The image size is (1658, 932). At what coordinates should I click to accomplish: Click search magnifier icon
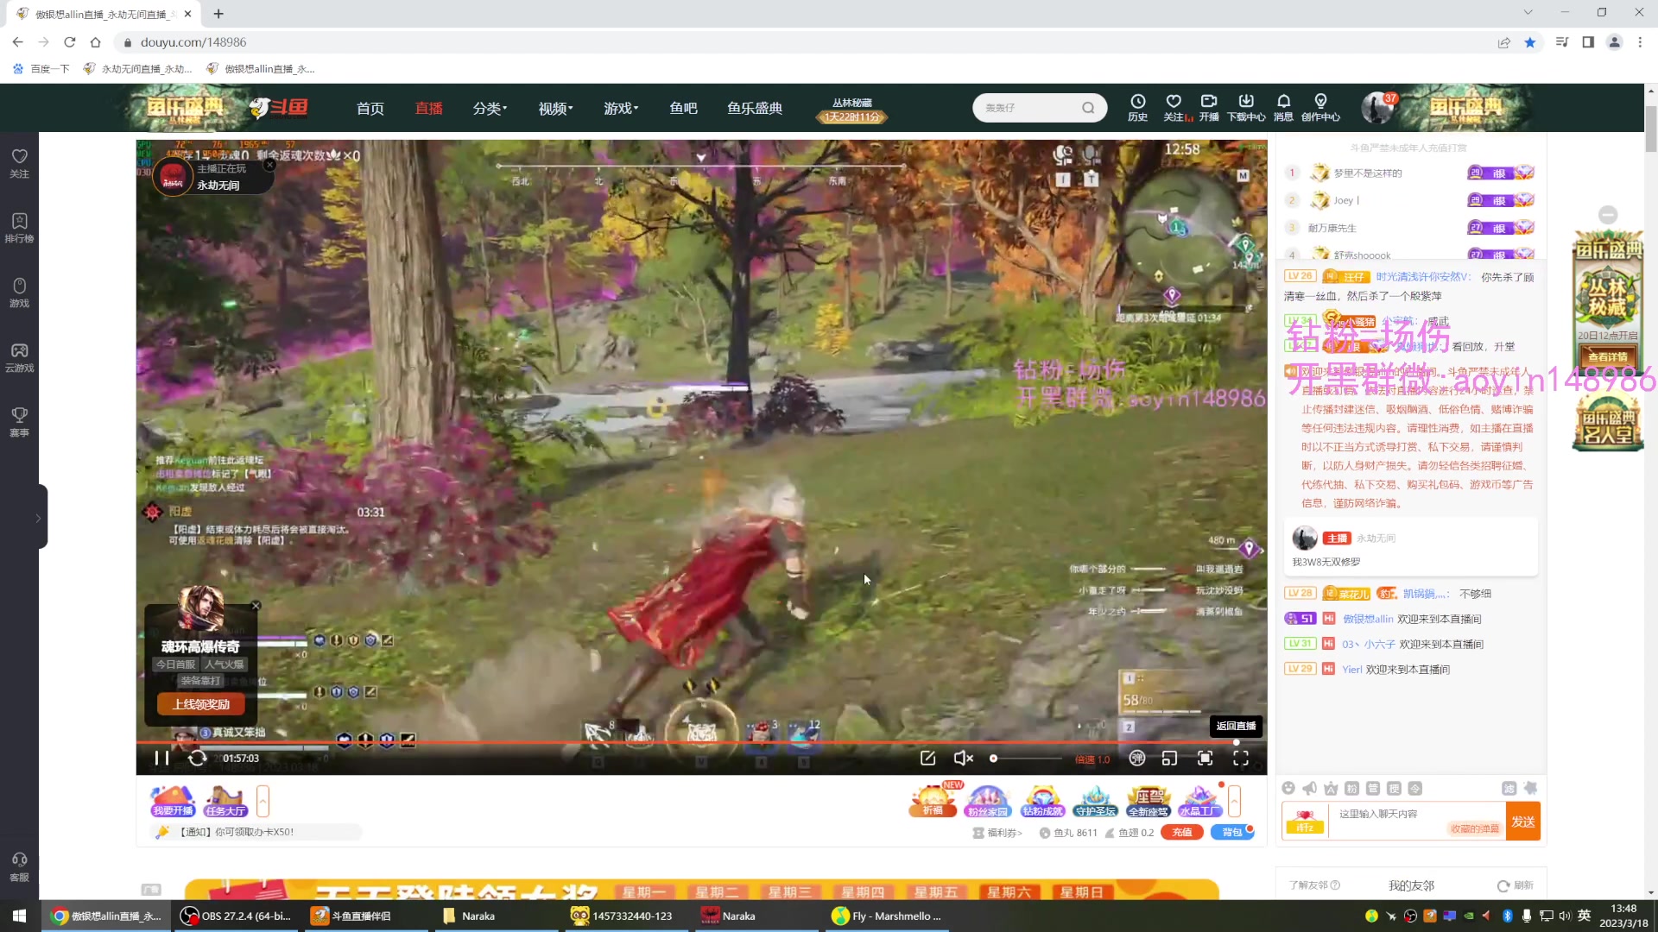point(1088,108)
